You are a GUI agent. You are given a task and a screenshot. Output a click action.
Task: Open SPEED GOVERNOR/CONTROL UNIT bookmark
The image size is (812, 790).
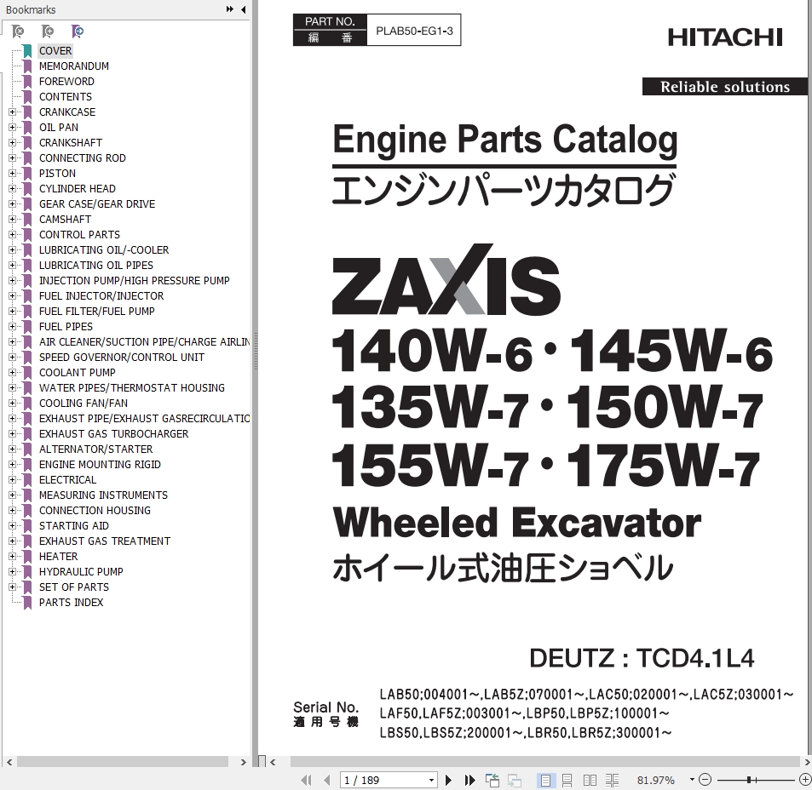coord(122,357)
